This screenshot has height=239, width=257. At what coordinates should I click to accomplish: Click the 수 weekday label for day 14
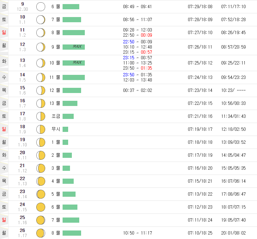(4, 77)
